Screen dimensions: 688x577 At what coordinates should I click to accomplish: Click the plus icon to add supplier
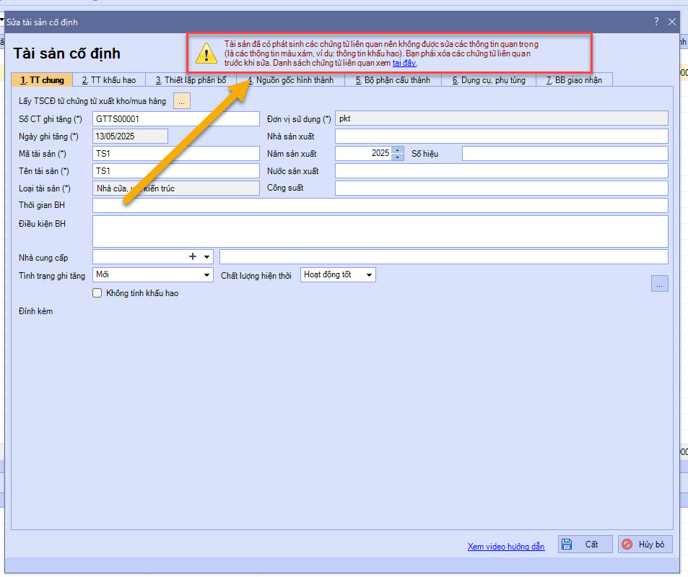coord(193,256)
